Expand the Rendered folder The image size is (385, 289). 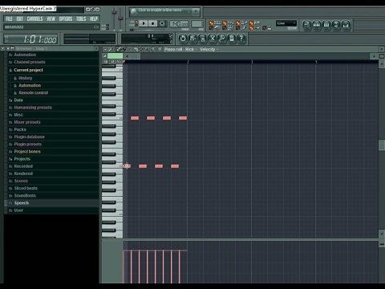coord(23,173)
